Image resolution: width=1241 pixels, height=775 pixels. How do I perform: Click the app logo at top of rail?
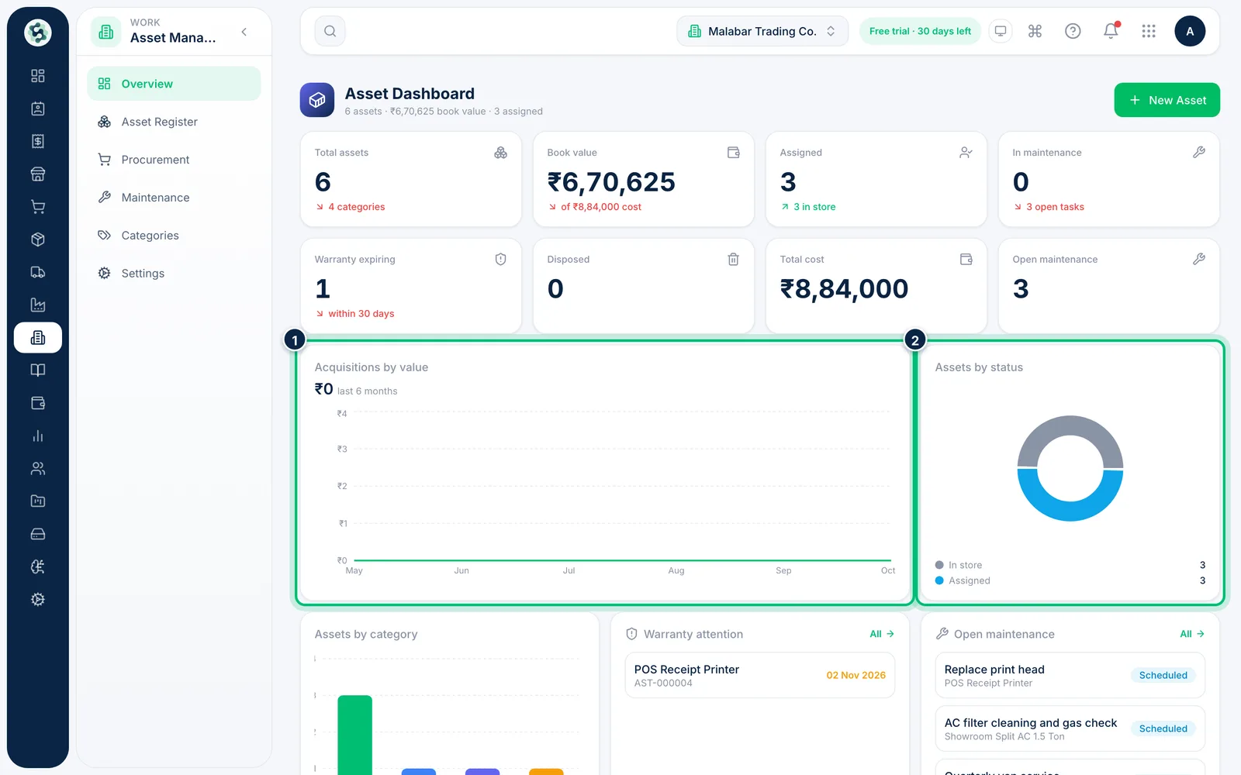click(37, 33)
